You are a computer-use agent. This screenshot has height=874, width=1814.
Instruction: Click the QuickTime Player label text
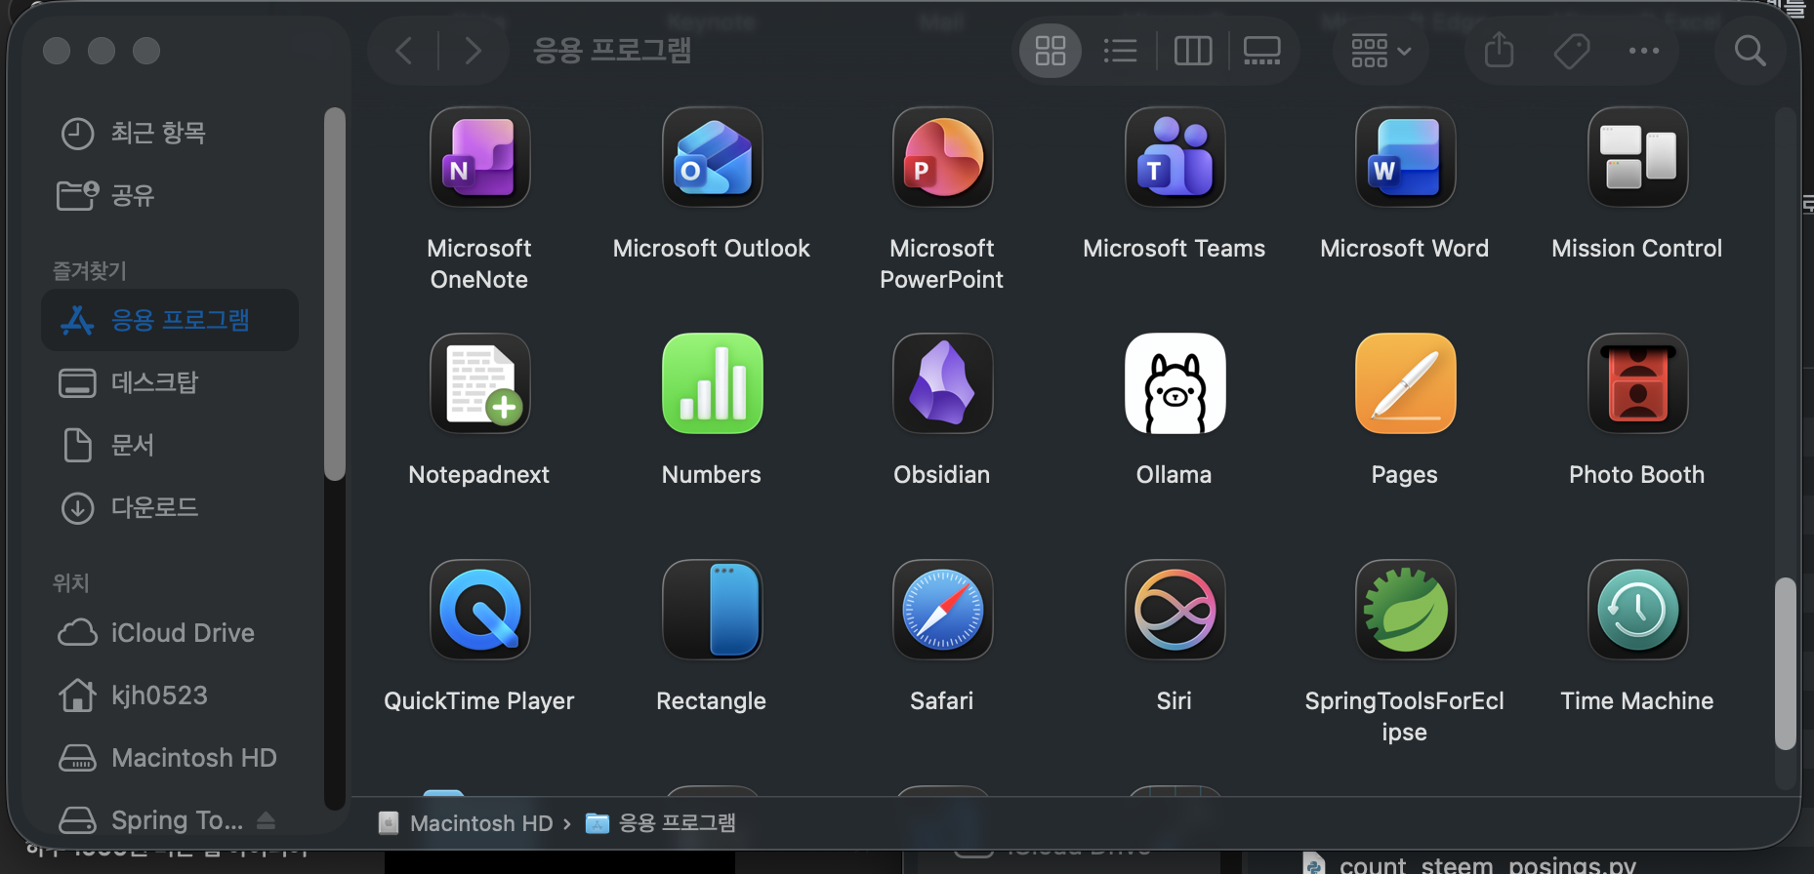[x=479, y=701]
